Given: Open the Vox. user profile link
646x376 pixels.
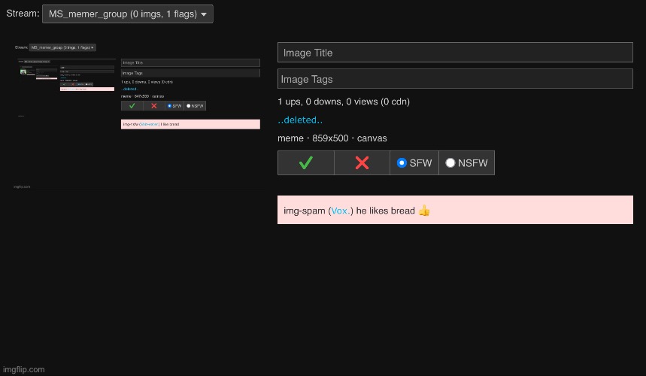Looking at the screenshot, I should tap(340, 211).
